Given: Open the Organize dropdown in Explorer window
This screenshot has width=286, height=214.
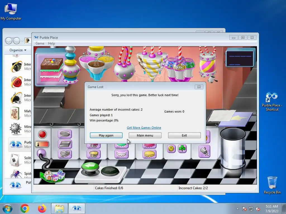Looking at the screenshot, I should coord(18,50).
